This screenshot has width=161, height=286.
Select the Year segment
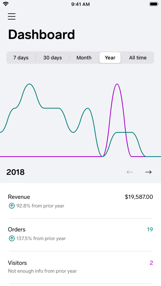110,58
